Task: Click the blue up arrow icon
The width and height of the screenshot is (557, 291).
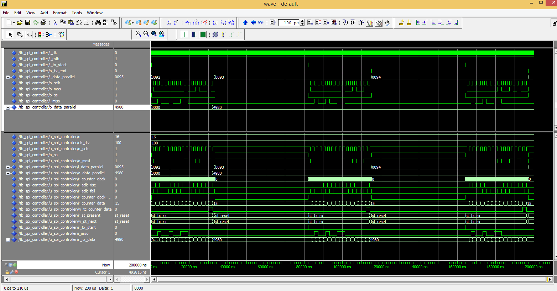Action: [245, 22]
